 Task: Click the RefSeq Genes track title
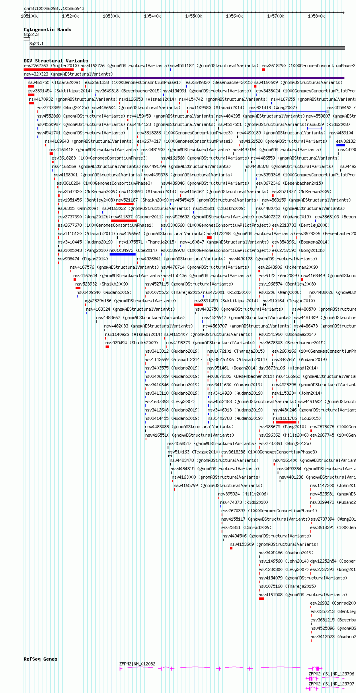click(x=40, y=659)
